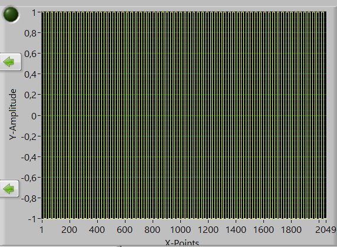Click the X-axis value 1800

(x=292, y=230)
